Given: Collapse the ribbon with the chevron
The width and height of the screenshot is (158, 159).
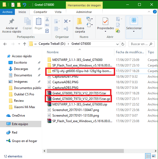Looking at the screenshot, I should click(149, 12).
